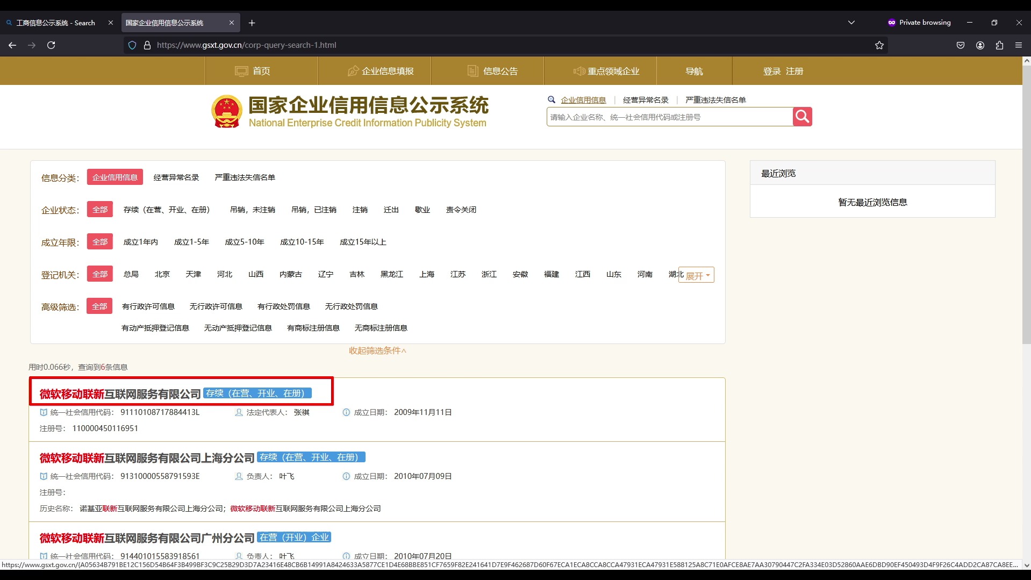The width and height of the screenshot is (1031, 580).
Task: Filter by 成立15年以上
Action: click(363, 242)
